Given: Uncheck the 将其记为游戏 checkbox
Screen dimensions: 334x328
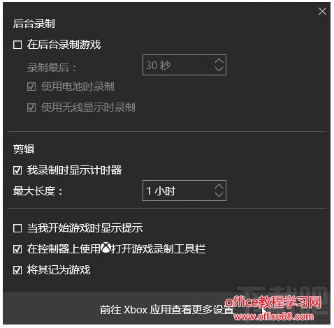Looking at the screenshot, I should 17,270.
